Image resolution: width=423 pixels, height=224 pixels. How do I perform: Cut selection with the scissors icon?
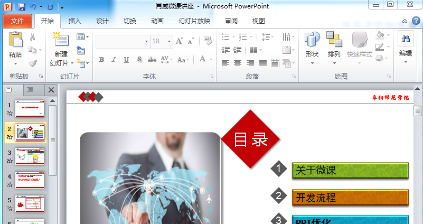(32, 37)
